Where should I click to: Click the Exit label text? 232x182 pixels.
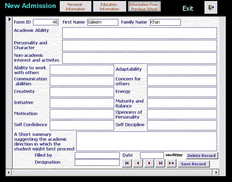(x=188, y=9)
